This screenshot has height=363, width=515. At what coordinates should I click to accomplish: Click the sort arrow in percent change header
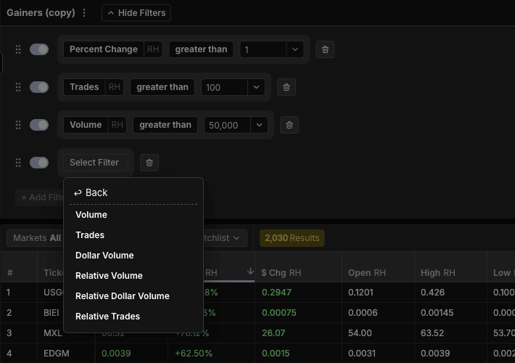(x=250, y=272)
